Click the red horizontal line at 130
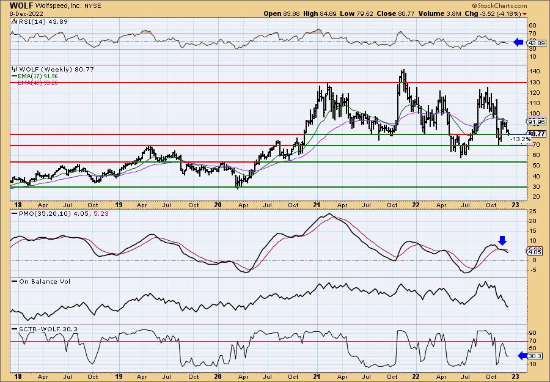 tap(268, 83)
